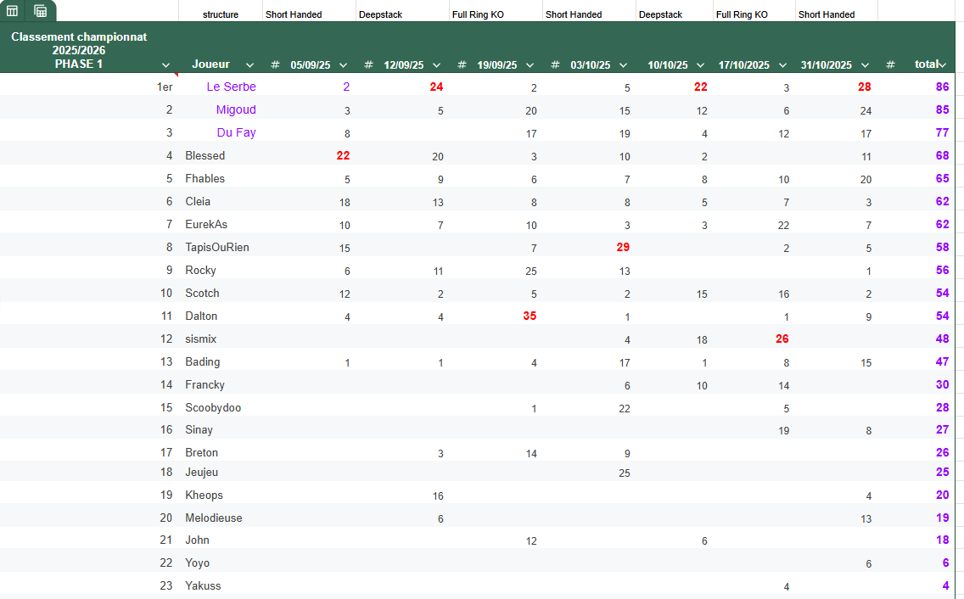Click the # icon before 12/09/25

tap(368, 65)
